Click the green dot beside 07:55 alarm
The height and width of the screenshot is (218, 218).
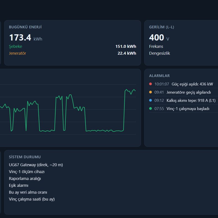click(x=150, y=108)
